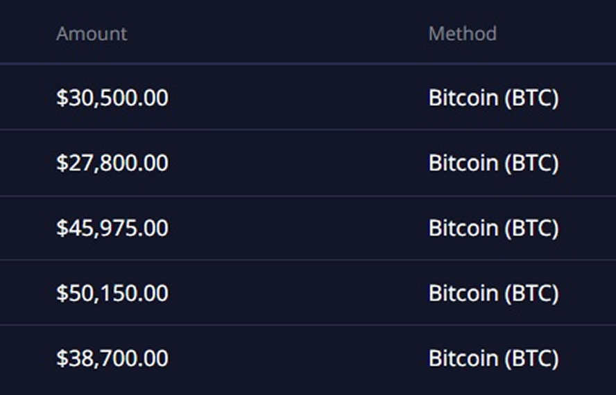Viewport: 616px width, 395px height.
Task: Select Bitcoin (BTC) in the $38,700.00 row
Action: point(493,358)
